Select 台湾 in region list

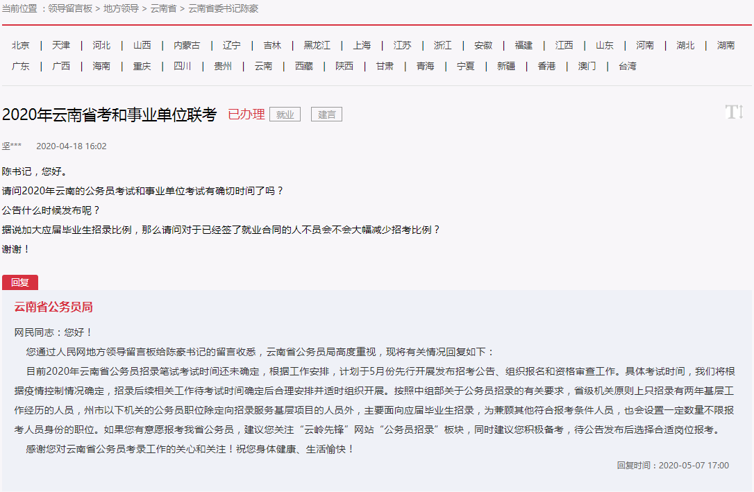click(x=627, y=66)
